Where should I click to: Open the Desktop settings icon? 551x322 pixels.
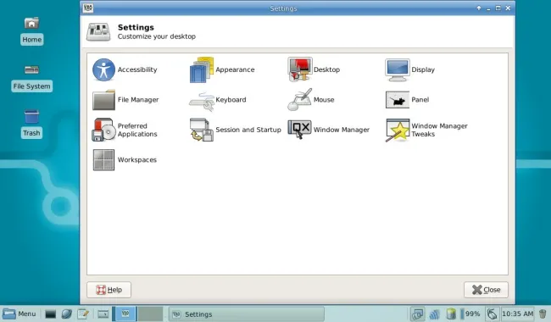tap(300, 69)
